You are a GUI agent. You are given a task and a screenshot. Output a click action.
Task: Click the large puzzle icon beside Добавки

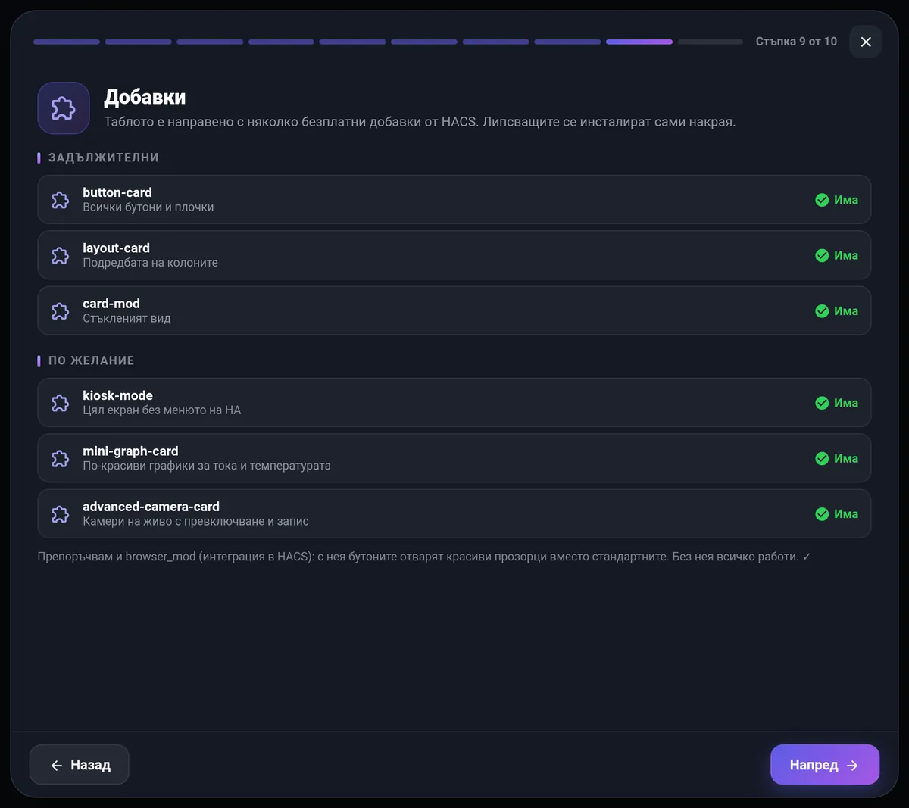point(64,108)
